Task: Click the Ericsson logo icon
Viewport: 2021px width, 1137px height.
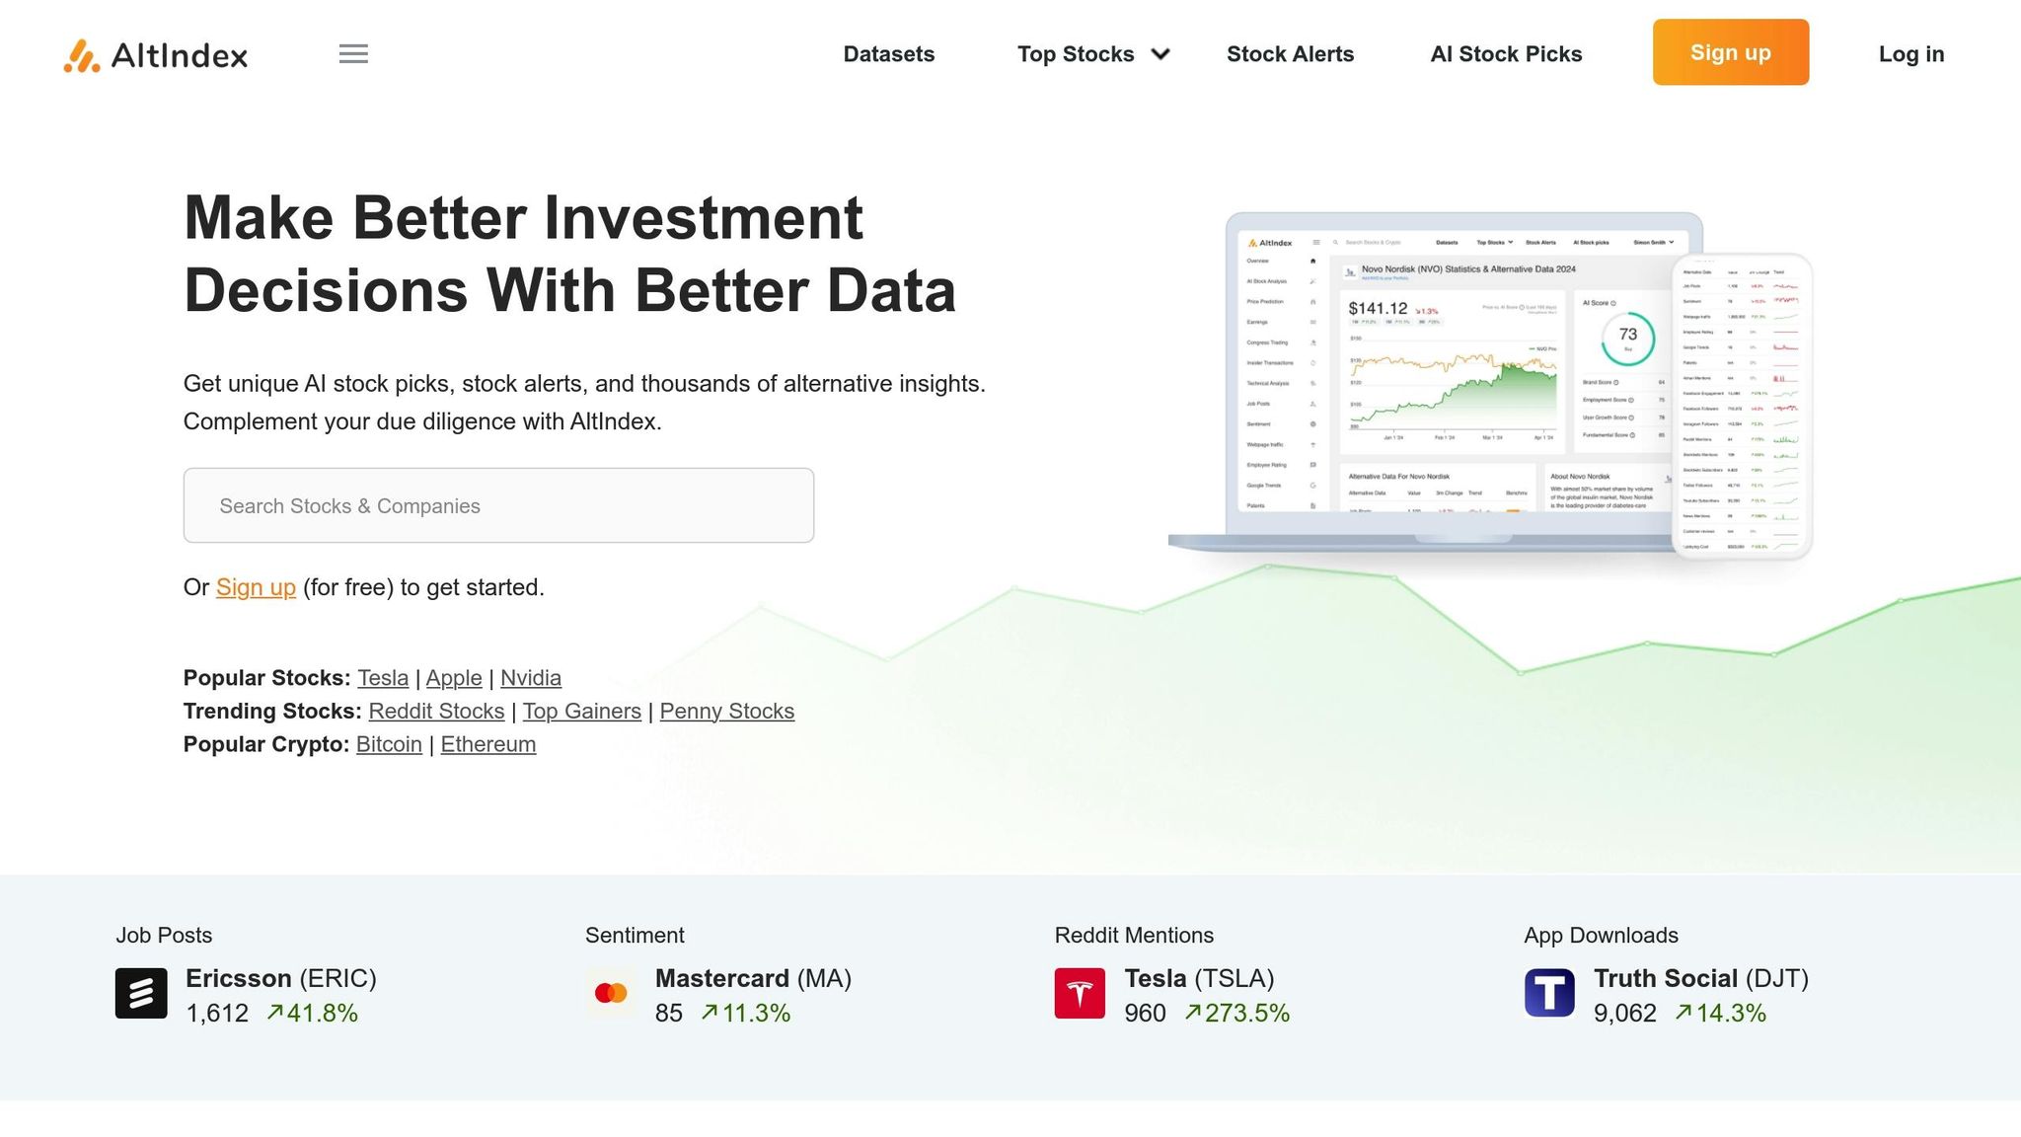Action: [141, 993]
